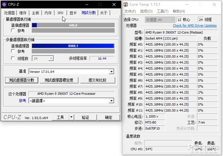Click the 型号 field in Core Temp
The width and height of the screenshot is (223, 156).
point(181,32)
